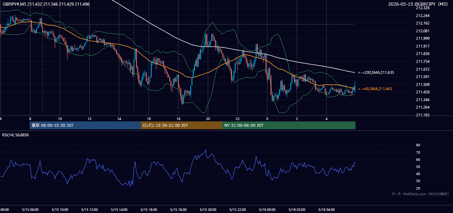Click RSI scale value 80
Image resolution: width=453 pixels, height=213 pixels.
pyautogui.click(x=418, y=145)
